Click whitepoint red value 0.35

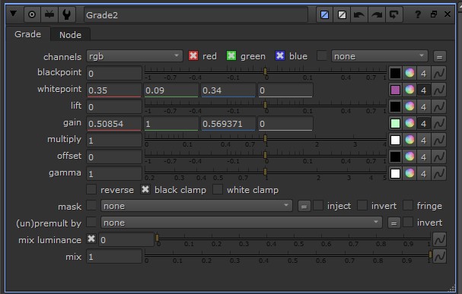pos(114,90)
